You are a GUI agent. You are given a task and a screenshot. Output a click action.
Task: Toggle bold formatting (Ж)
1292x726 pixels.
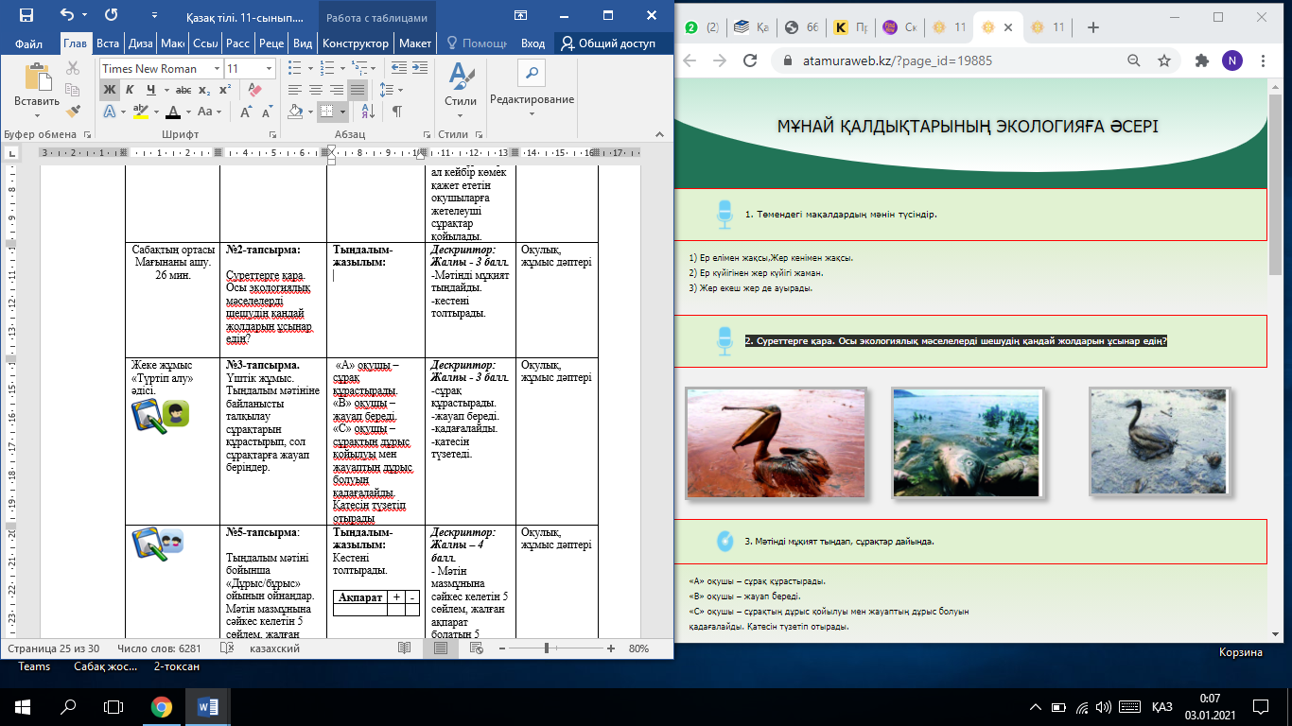tap(110, 90)
